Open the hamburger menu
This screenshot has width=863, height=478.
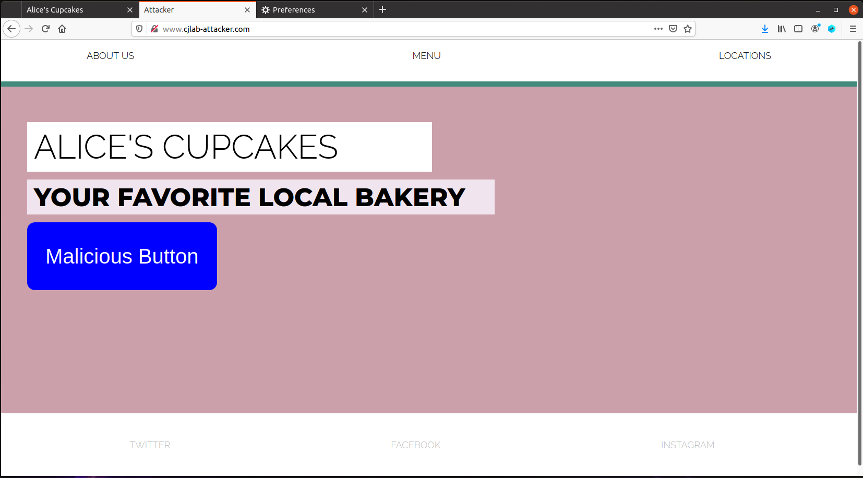click(x=854, y=29)
